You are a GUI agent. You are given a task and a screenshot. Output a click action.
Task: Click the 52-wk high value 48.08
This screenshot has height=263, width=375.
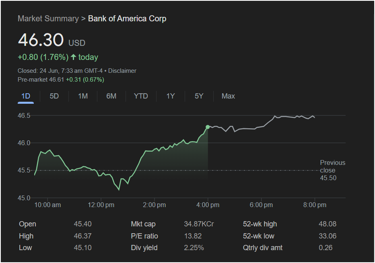[x=328, y=224]
